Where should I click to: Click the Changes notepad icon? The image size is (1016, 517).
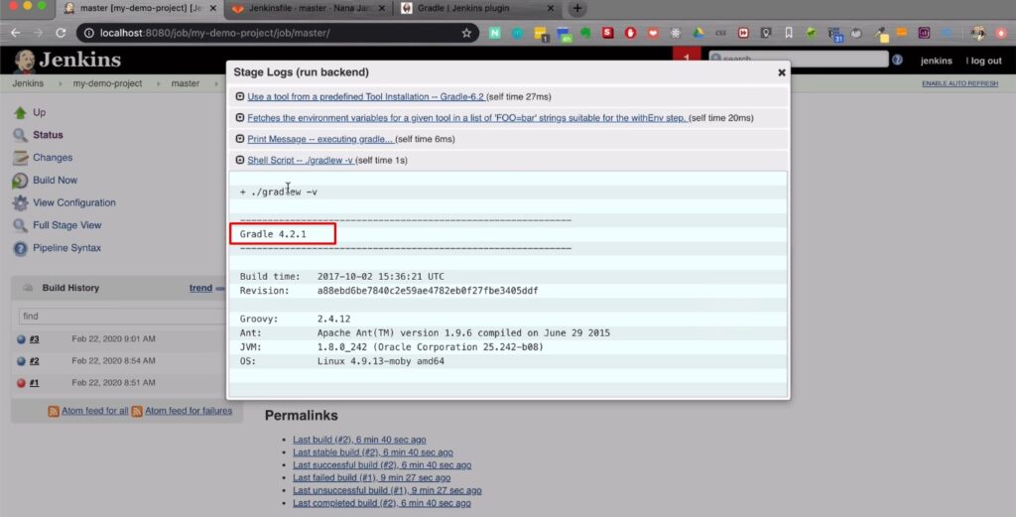click(x=20, y=158)
